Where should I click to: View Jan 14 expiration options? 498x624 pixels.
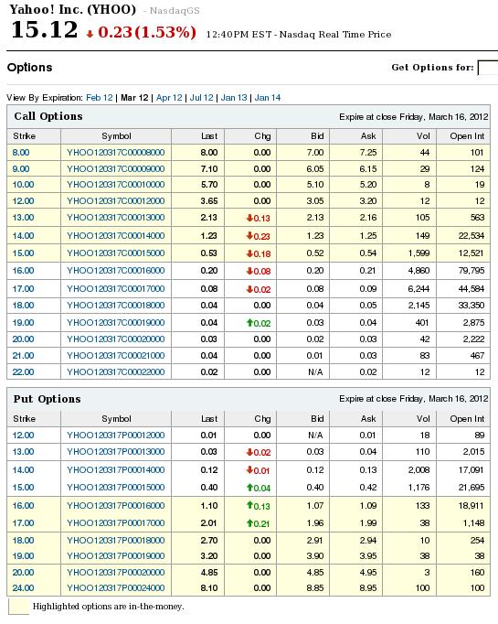[268, 98]
